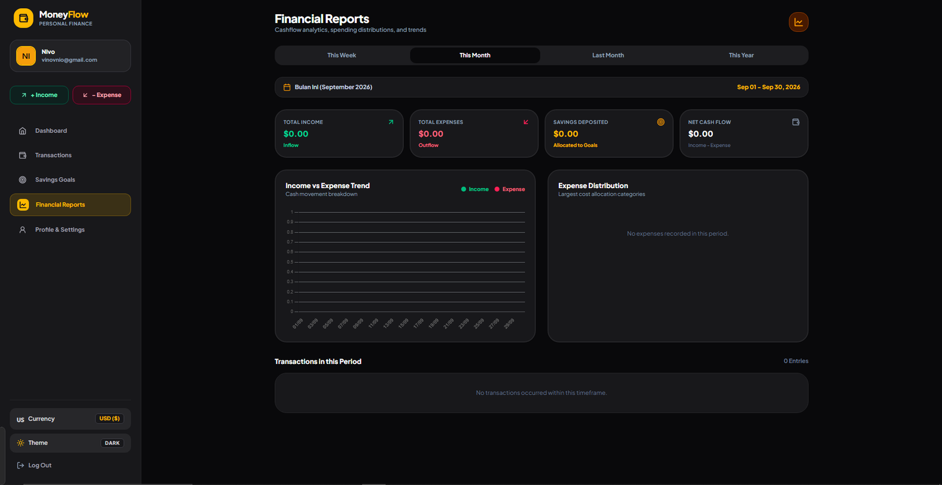942x485 pixels.
Task: Open the Net Cash Flow summary card
Action: (744, 133)
